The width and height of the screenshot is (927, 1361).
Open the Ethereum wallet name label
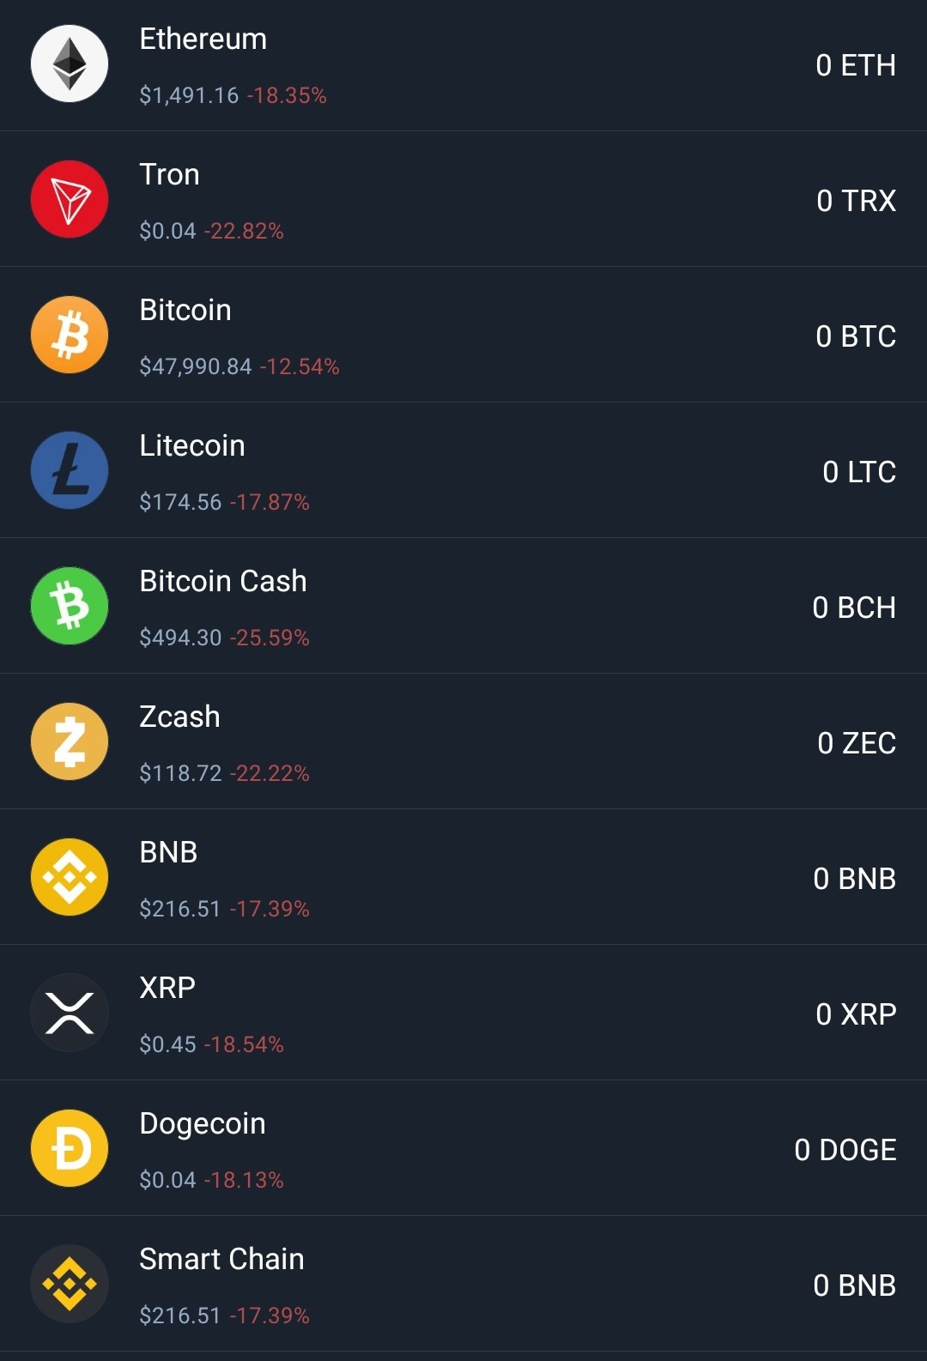pyautogui.click(x=203, y=39)
